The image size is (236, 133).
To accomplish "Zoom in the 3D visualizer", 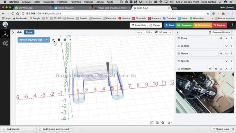I will [157, 123].
